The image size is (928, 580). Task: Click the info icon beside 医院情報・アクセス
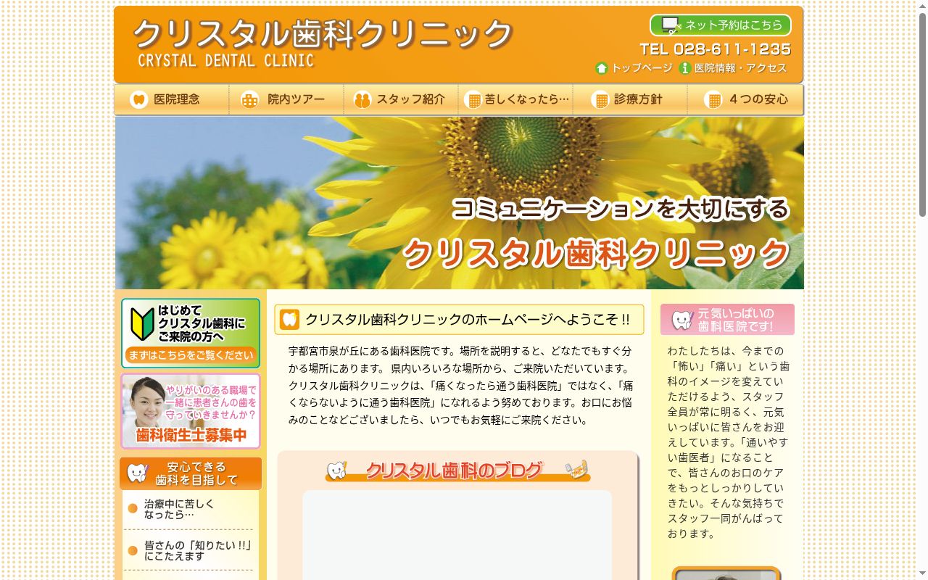(685, 68)
